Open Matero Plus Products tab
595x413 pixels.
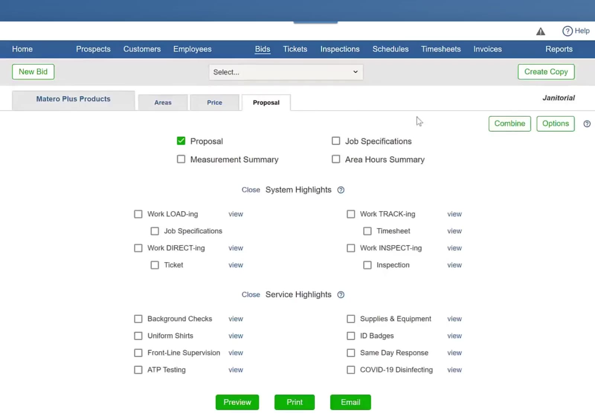73,100
